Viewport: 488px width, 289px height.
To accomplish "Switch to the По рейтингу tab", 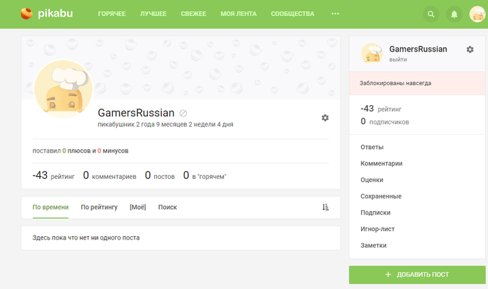I will pos(99,208).
